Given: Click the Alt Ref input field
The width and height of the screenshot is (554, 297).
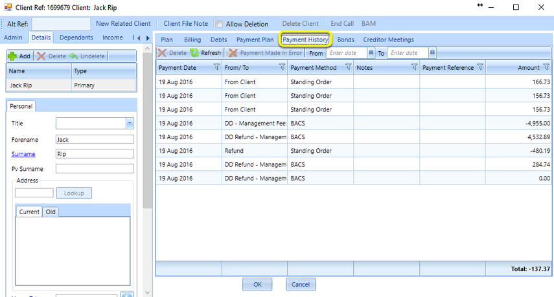Looking at the screenshot, I should point(61,24).
